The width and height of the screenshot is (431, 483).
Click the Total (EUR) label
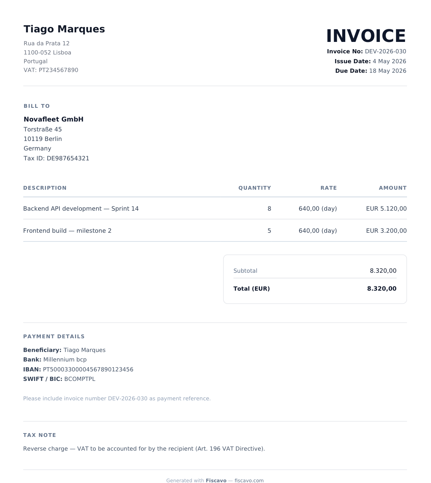(252, 289)
